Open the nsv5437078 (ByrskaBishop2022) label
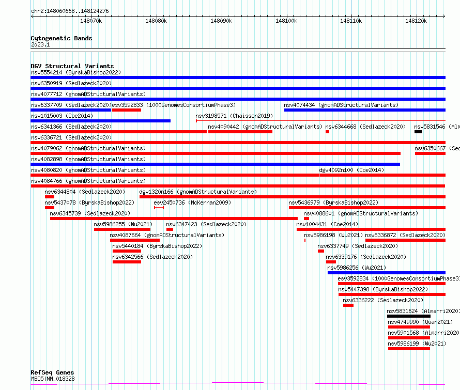Screen dimensions: 460x390 (89, 202)
